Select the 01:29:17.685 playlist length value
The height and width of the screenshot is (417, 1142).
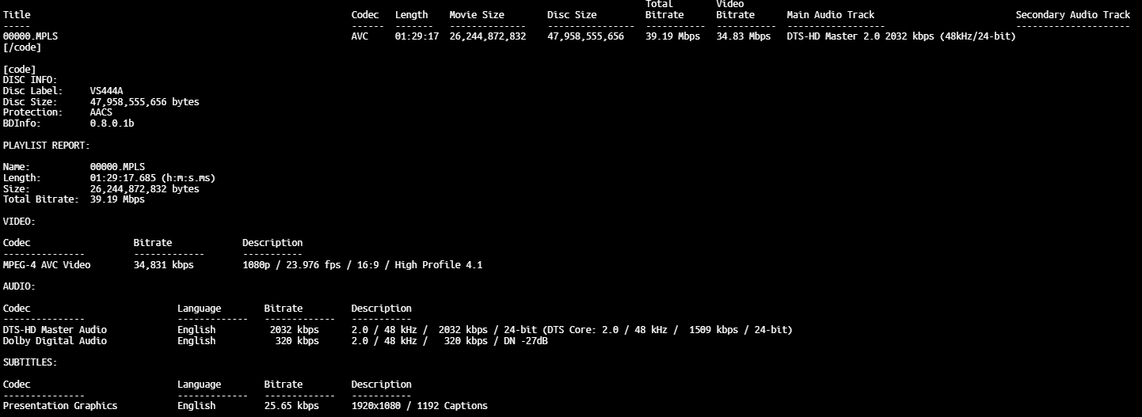pos(123,178)
